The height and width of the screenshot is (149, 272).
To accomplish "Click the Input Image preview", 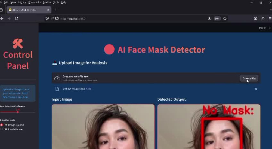I will (x=103, y=127).
